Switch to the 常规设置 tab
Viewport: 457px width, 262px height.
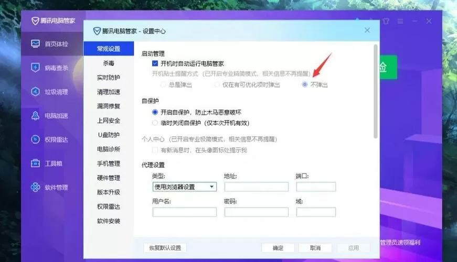click(x=109, y=49)
